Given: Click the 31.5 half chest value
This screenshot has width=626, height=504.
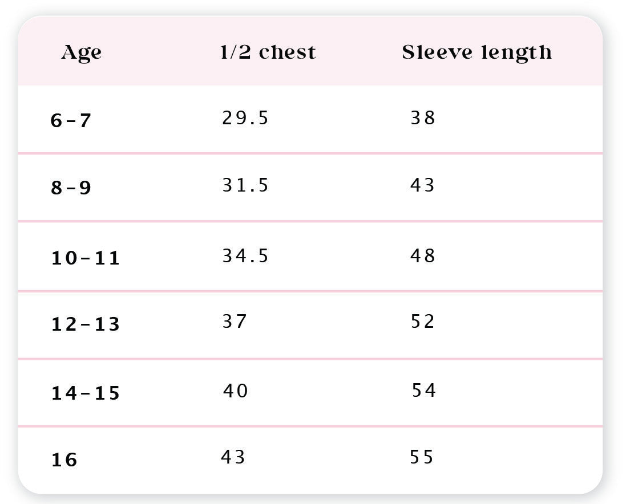Looking at the screenshot, I should click(x=245, y=185).
